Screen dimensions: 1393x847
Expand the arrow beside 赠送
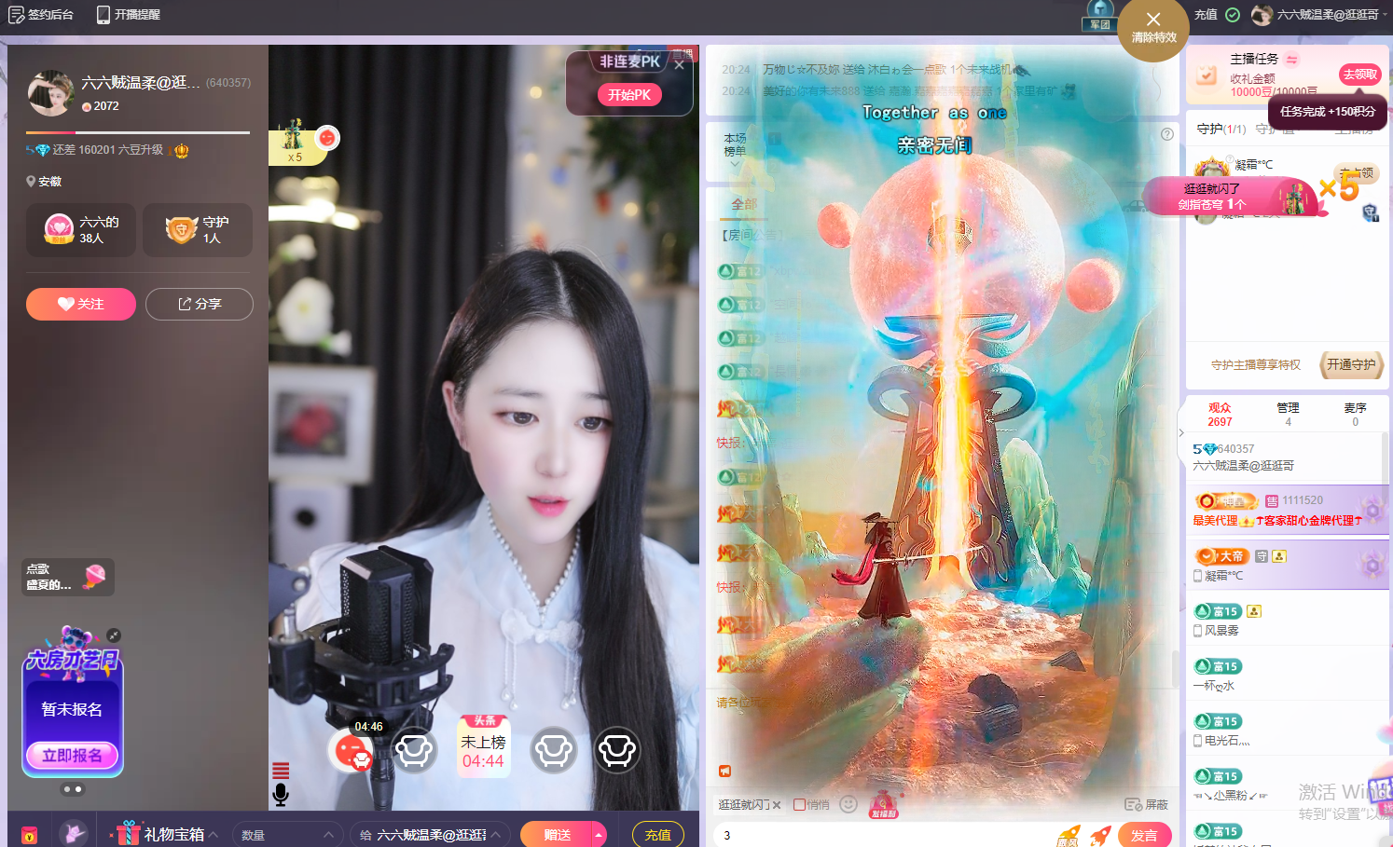599,835
